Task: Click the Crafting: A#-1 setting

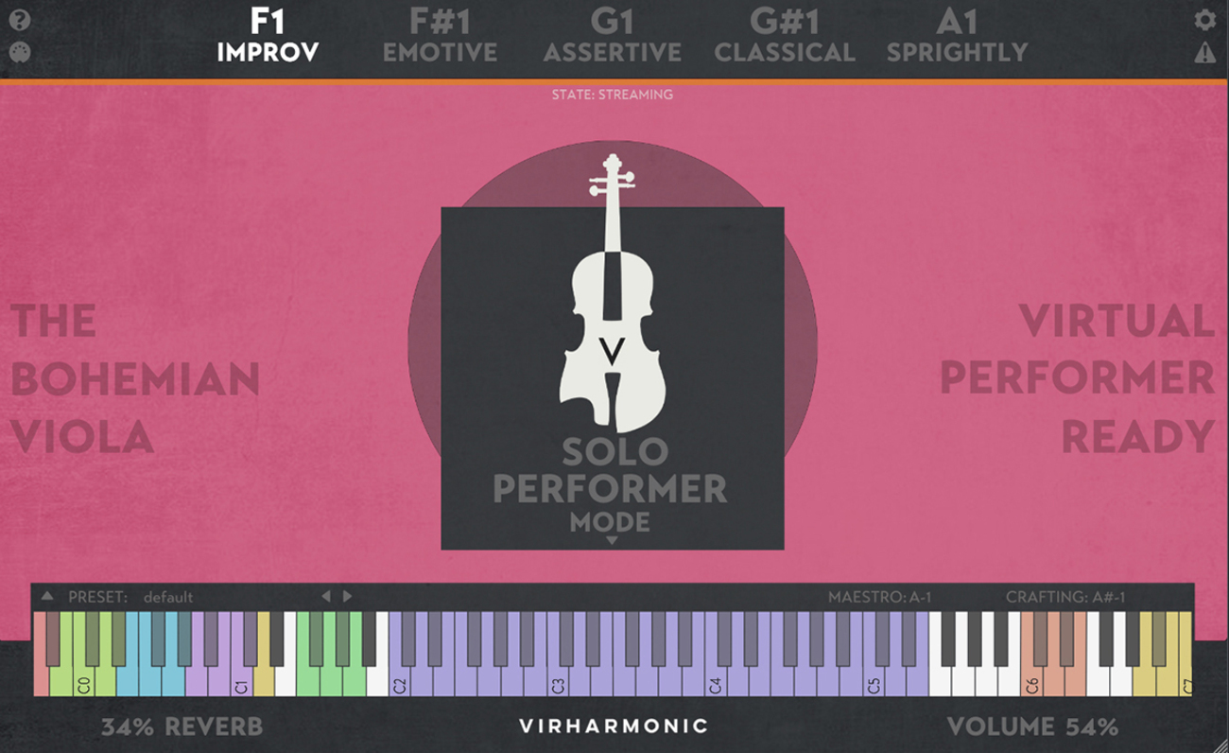Action: (x=1065, y=597)
